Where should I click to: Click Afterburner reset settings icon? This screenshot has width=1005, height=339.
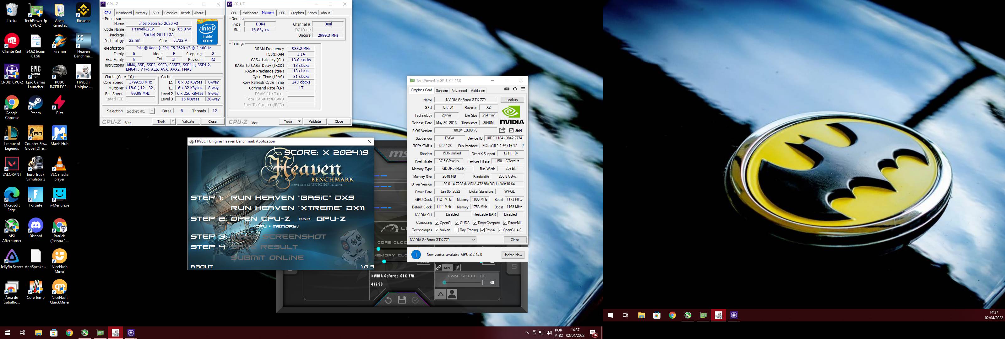(x=388, y=300)
